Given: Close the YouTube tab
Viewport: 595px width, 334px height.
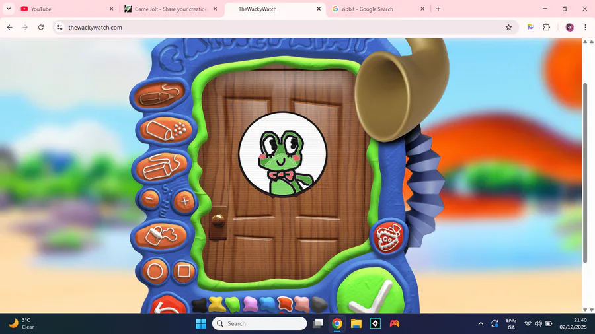Looking at the screenshot, I should pyautogui.click(x=111, y=9).
